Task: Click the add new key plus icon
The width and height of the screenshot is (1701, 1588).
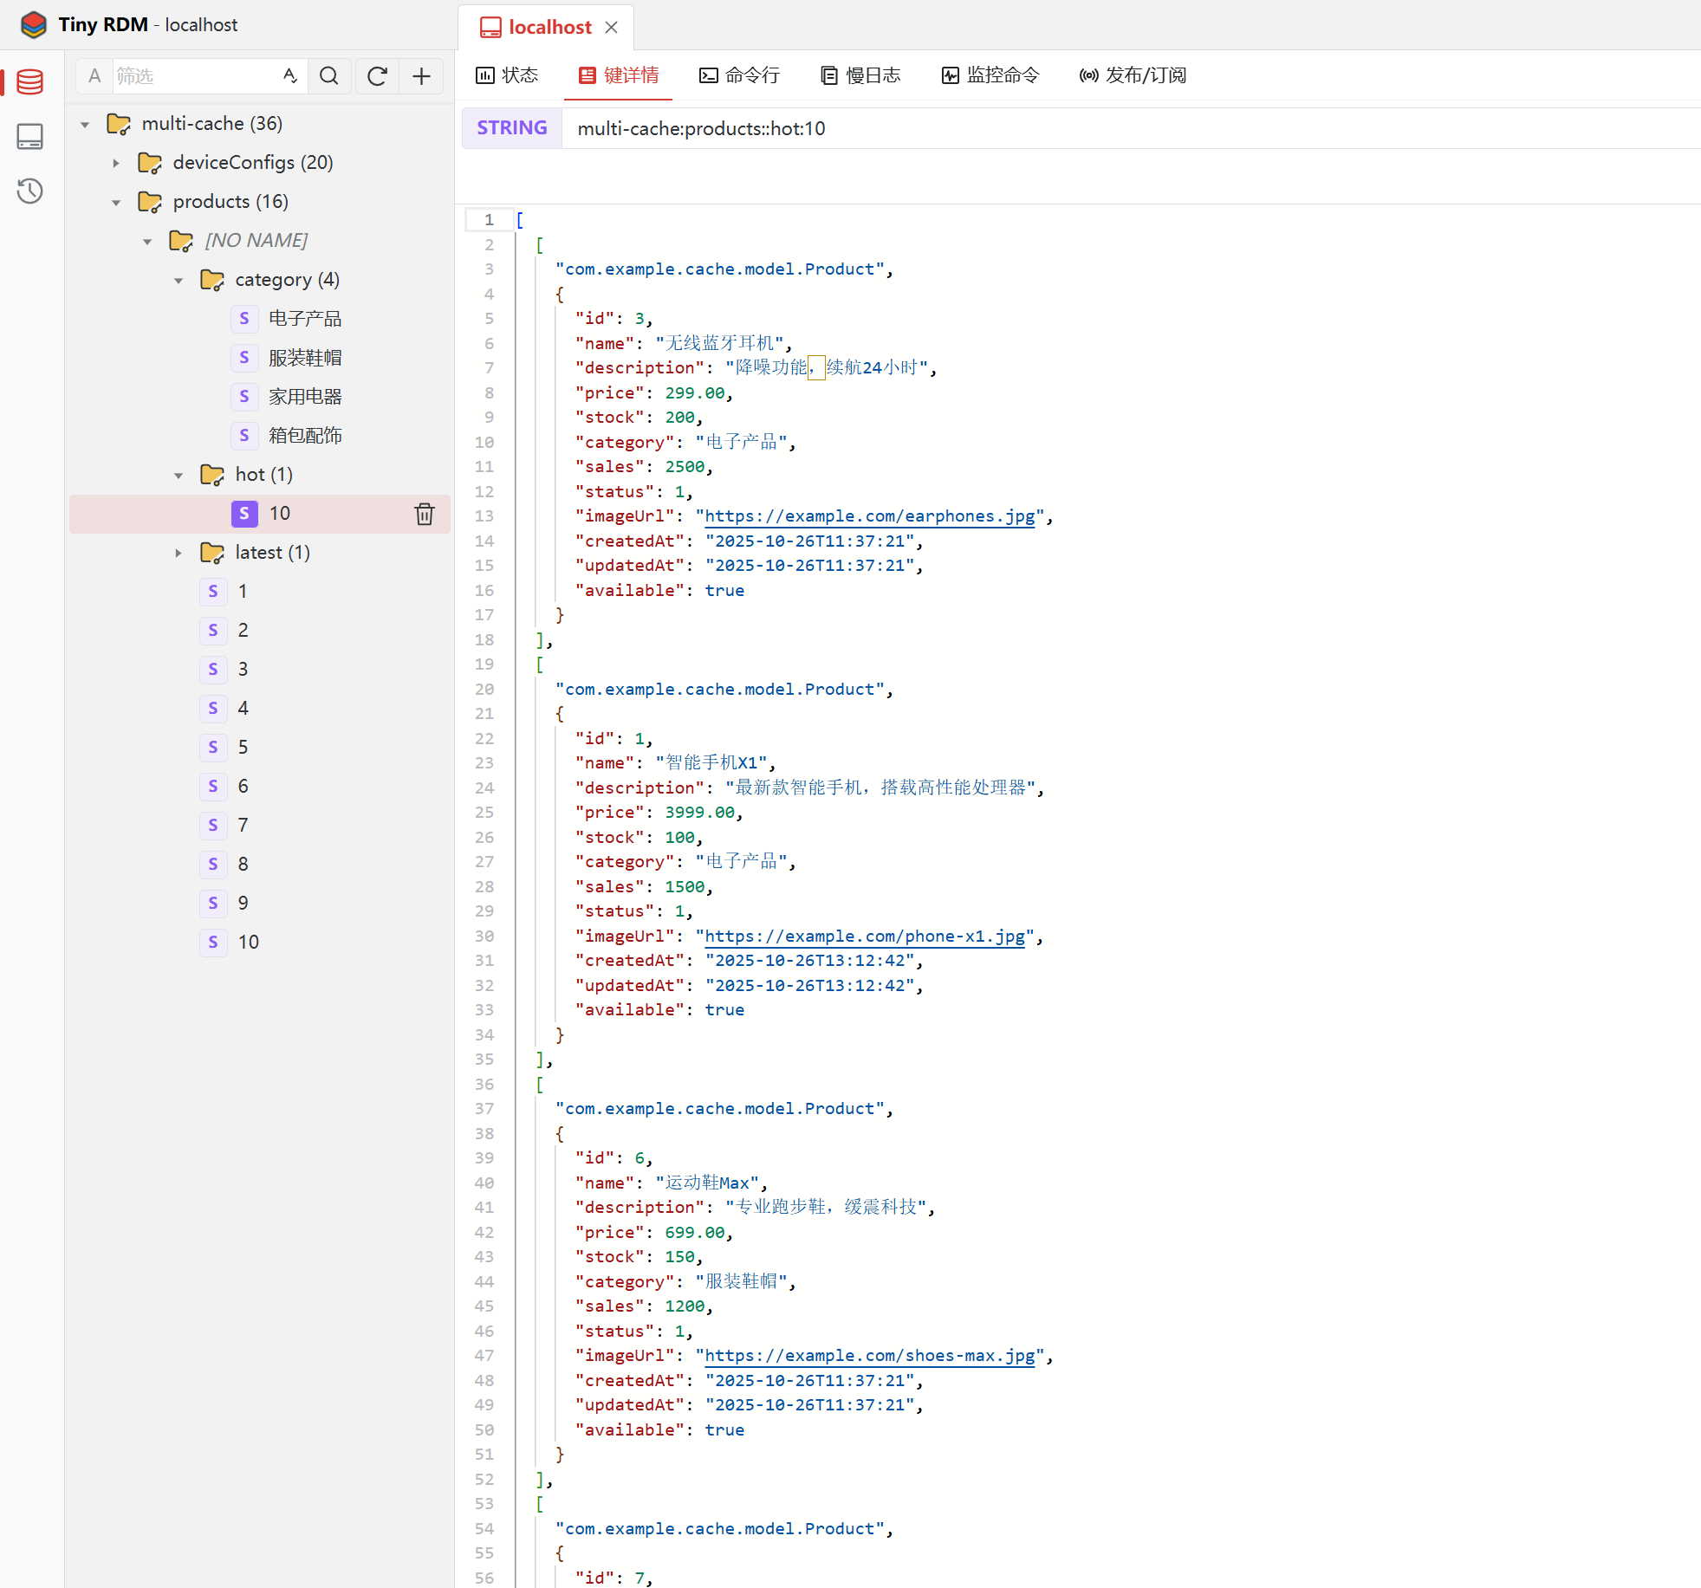Action: (421, 76)
